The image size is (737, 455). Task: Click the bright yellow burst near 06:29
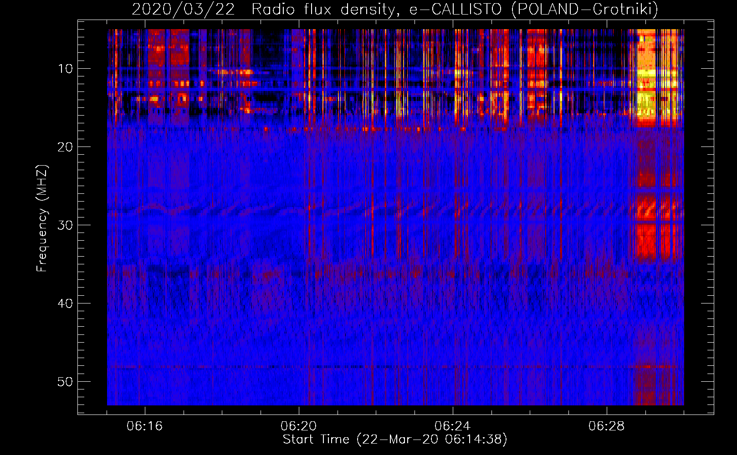(x=646, y=77)
